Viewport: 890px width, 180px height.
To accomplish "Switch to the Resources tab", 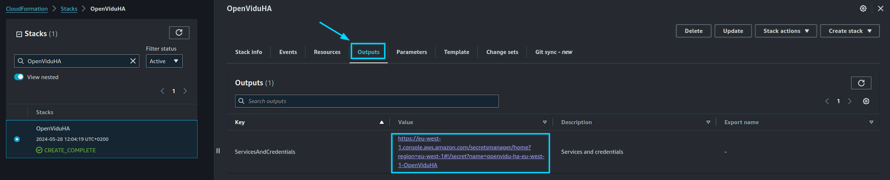I will [x=327, y=52].
